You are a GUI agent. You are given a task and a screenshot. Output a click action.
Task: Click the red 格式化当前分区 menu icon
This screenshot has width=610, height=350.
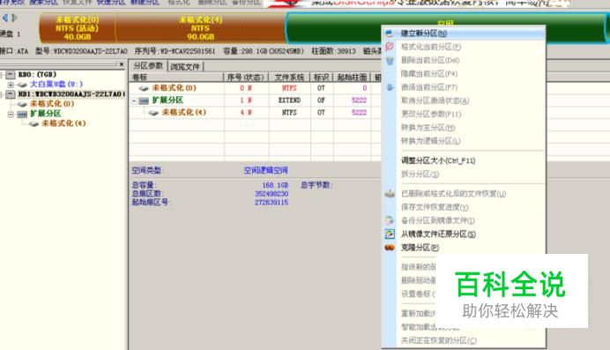[x=390, y=47]
